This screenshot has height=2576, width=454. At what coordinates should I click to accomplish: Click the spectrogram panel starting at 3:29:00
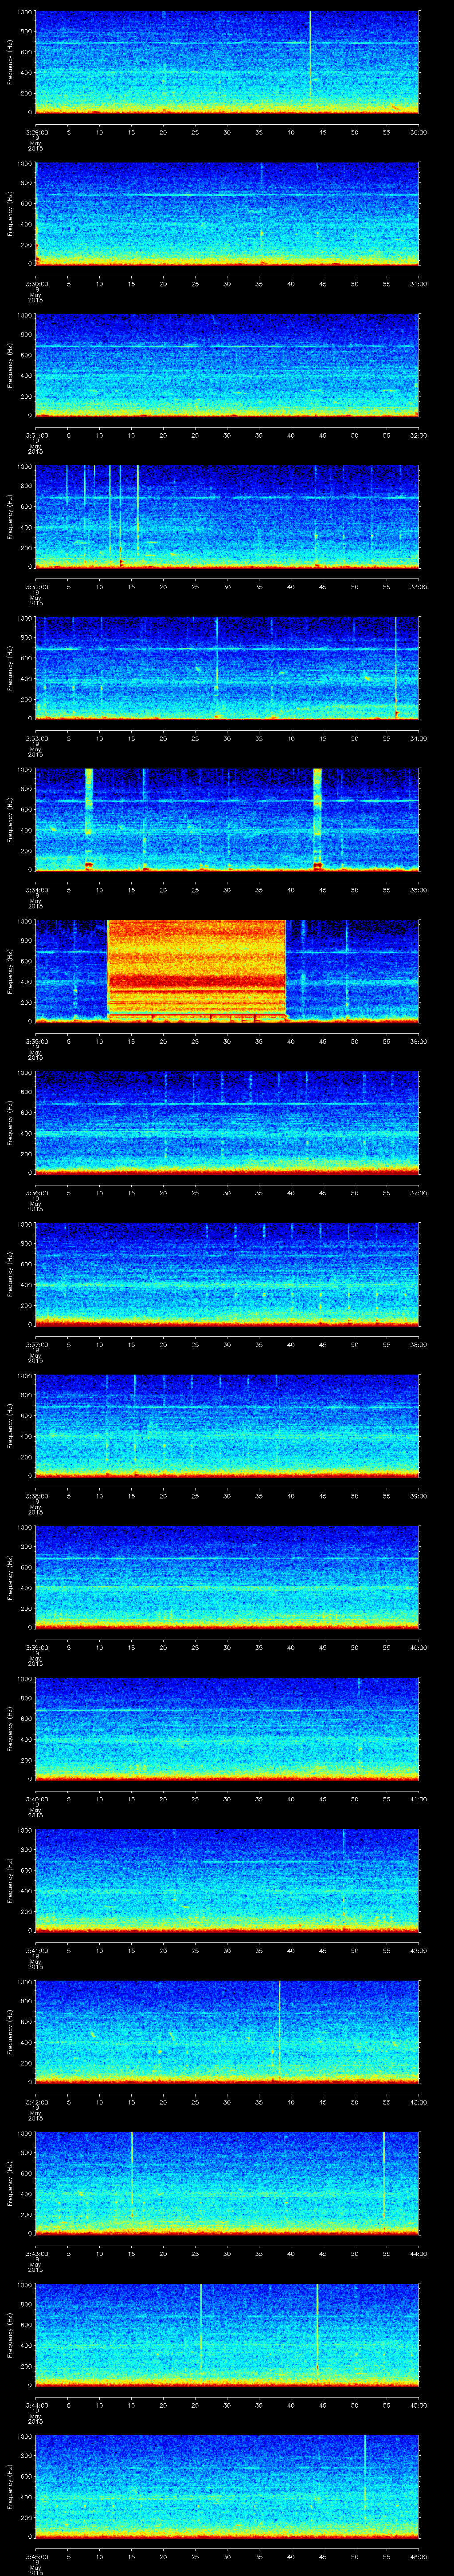pos(227,62)
